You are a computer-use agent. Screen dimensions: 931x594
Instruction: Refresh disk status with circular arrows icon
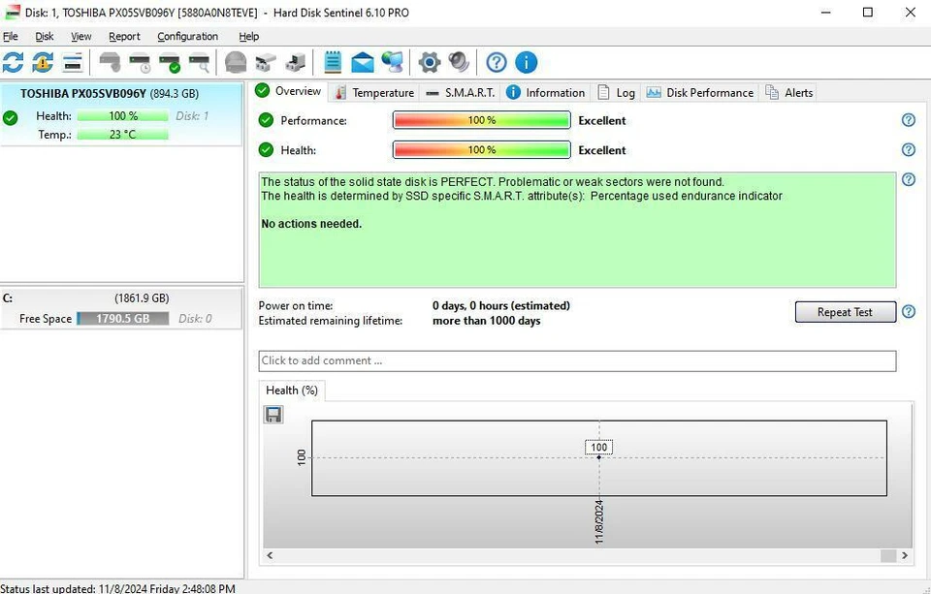13,62
